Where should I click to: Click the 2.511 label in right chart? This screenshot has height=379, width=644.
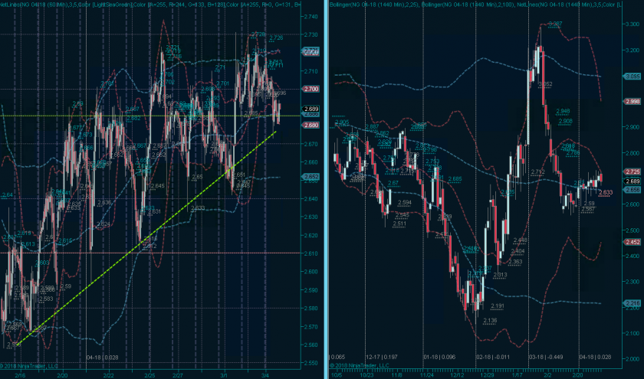pyautogui.click(x=399, y=224)
